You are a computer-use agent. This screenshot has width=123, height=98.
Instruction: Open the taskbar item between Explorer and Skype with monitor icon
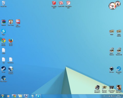click(26, 96)
